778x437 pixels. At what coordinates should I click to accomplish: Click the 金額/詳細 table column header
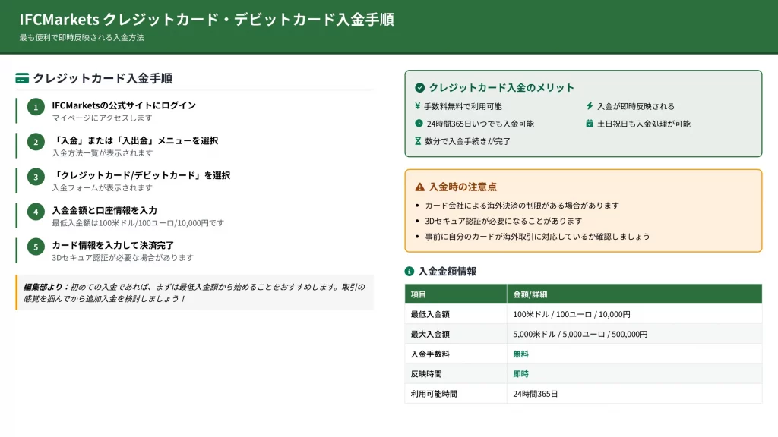point(530,294)
